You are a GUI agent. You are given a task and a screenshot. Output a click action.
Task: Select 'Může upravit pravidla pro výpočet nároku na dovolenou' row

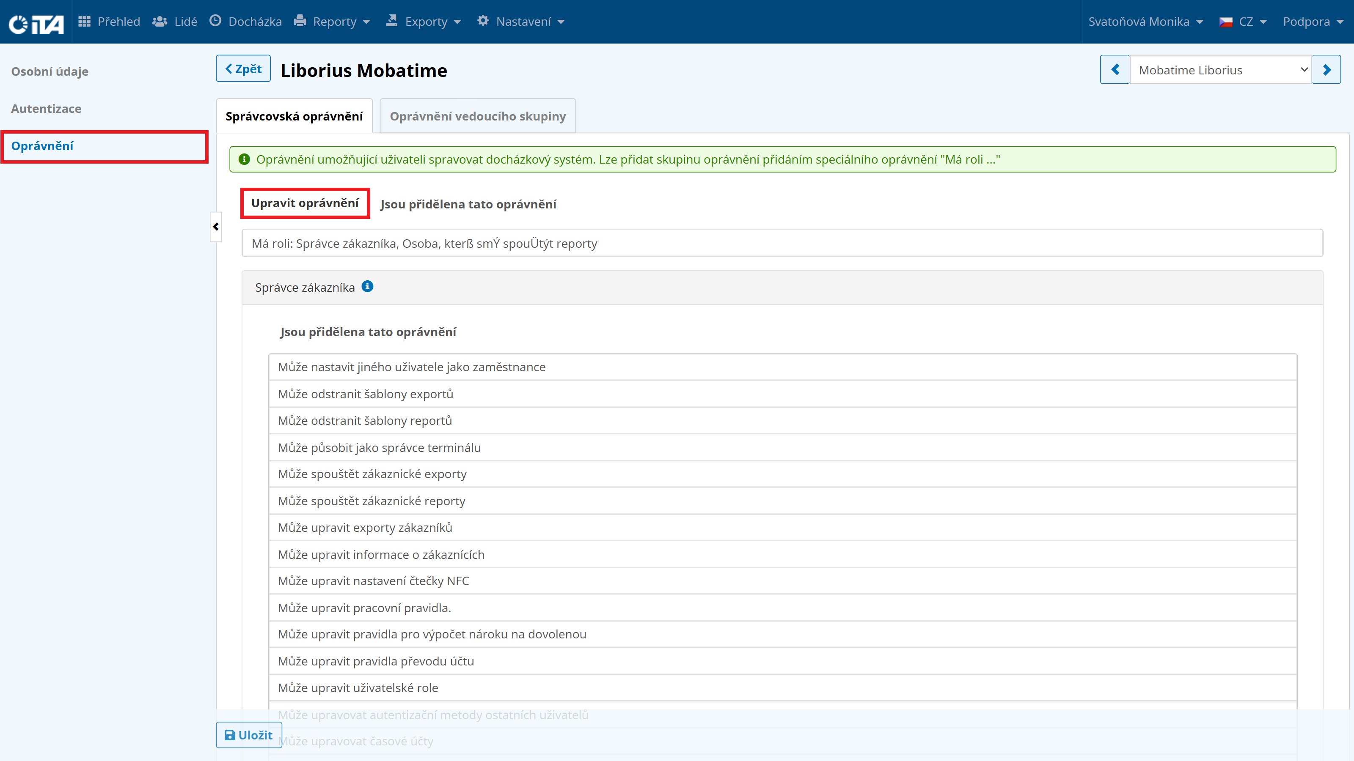(x=783, y=635)
